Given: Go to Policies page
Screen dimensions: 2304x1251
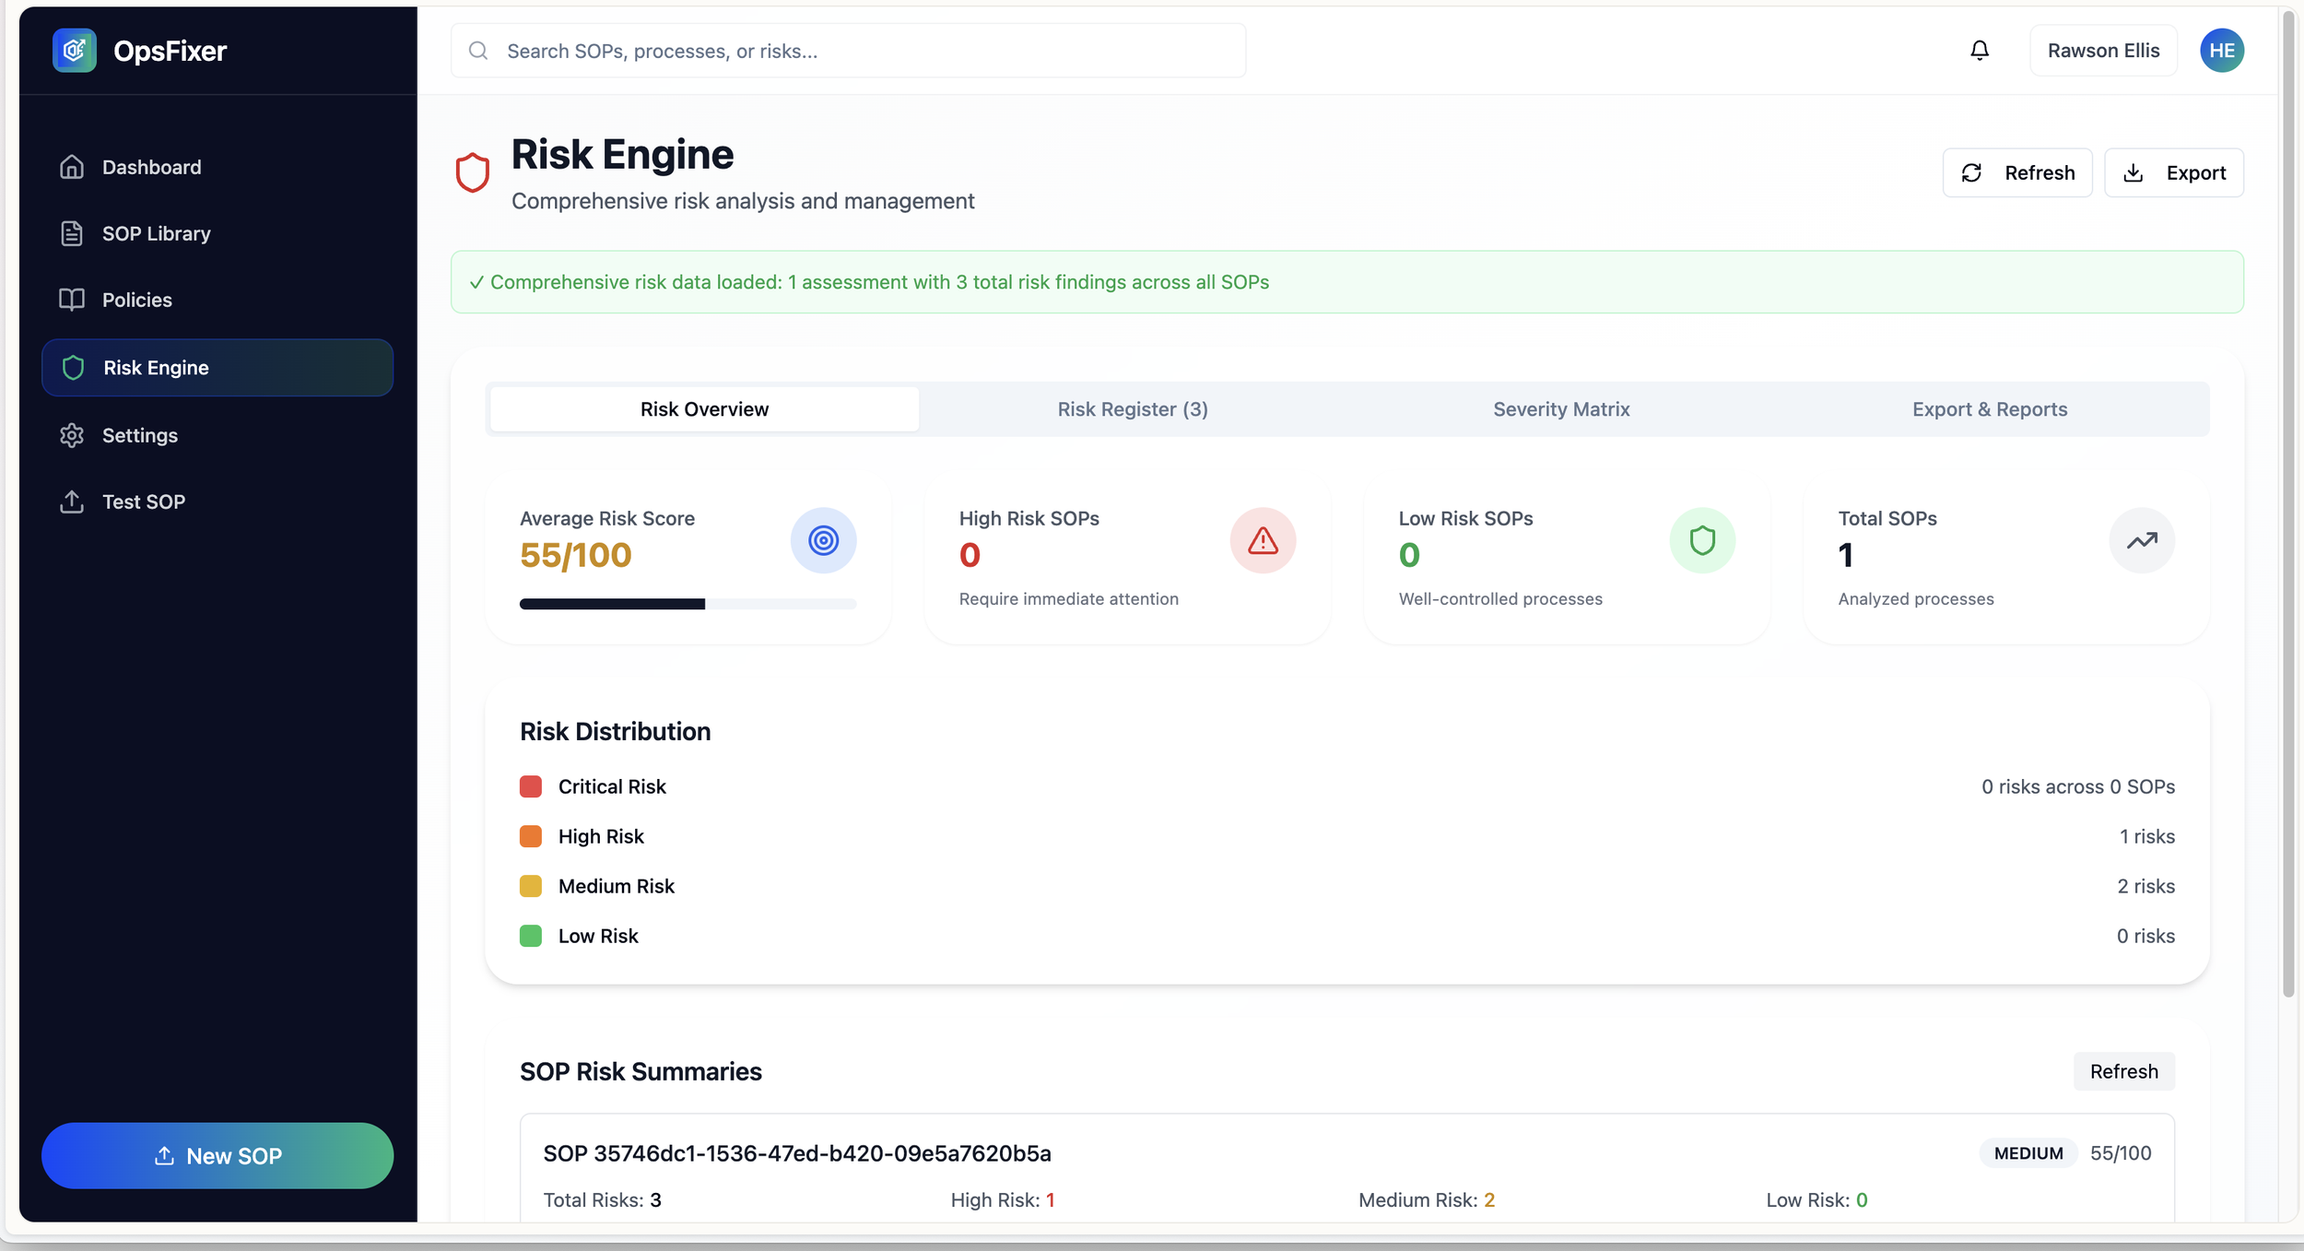Looking at the screenshot, I should (136, 300).
